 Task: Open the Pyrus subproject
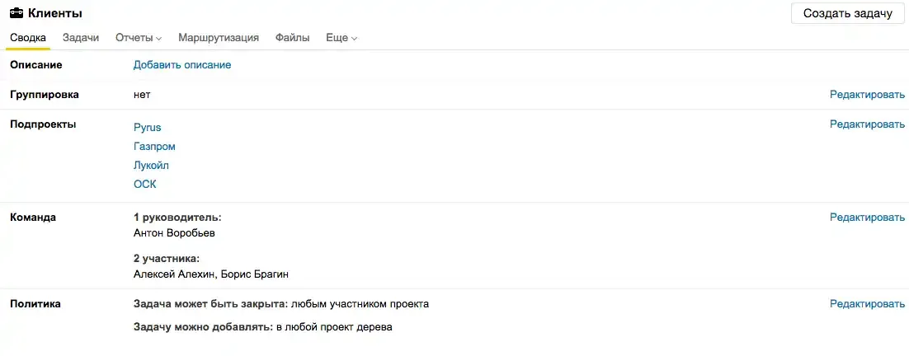click(x=148, y=128)
